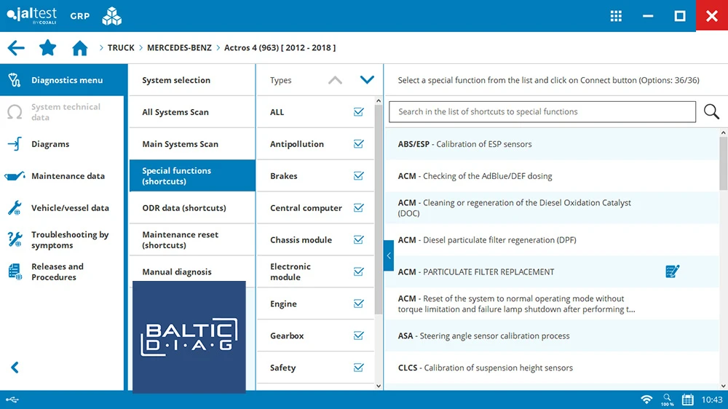Open favorites with the star icon
This screenshot has height=409, width=728.
[47, 47]
